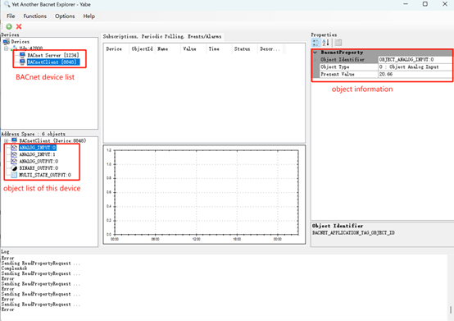The height and width of the screenshot is (321, 454).
Task: Toggle alphabetical sort in Properties toolbar
Action: click(x=325, y=43)
